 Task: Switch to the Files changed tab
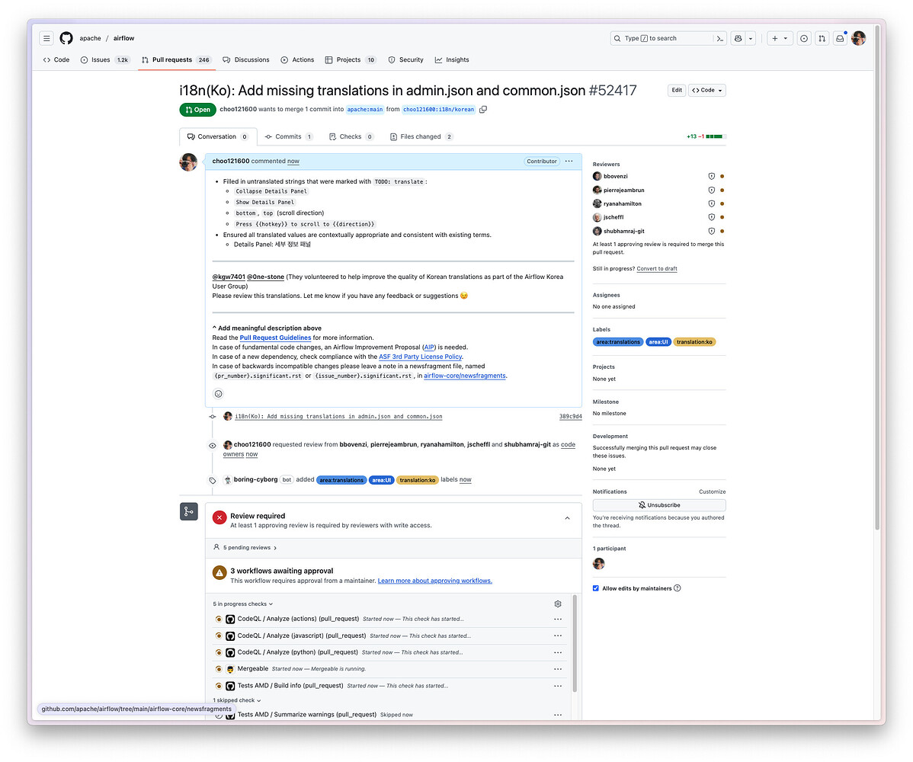coord(421,137)
